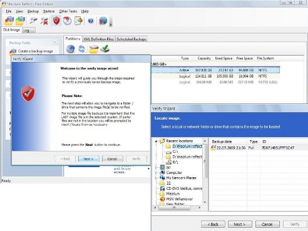The height and width of the screenshot is (231, 308).
Task: Open the Backup menu
Action: [33, 11]
